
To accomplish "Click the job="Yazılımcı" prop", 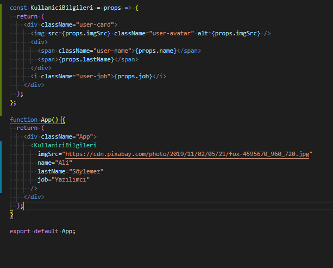I will click(x=64, y=180).
